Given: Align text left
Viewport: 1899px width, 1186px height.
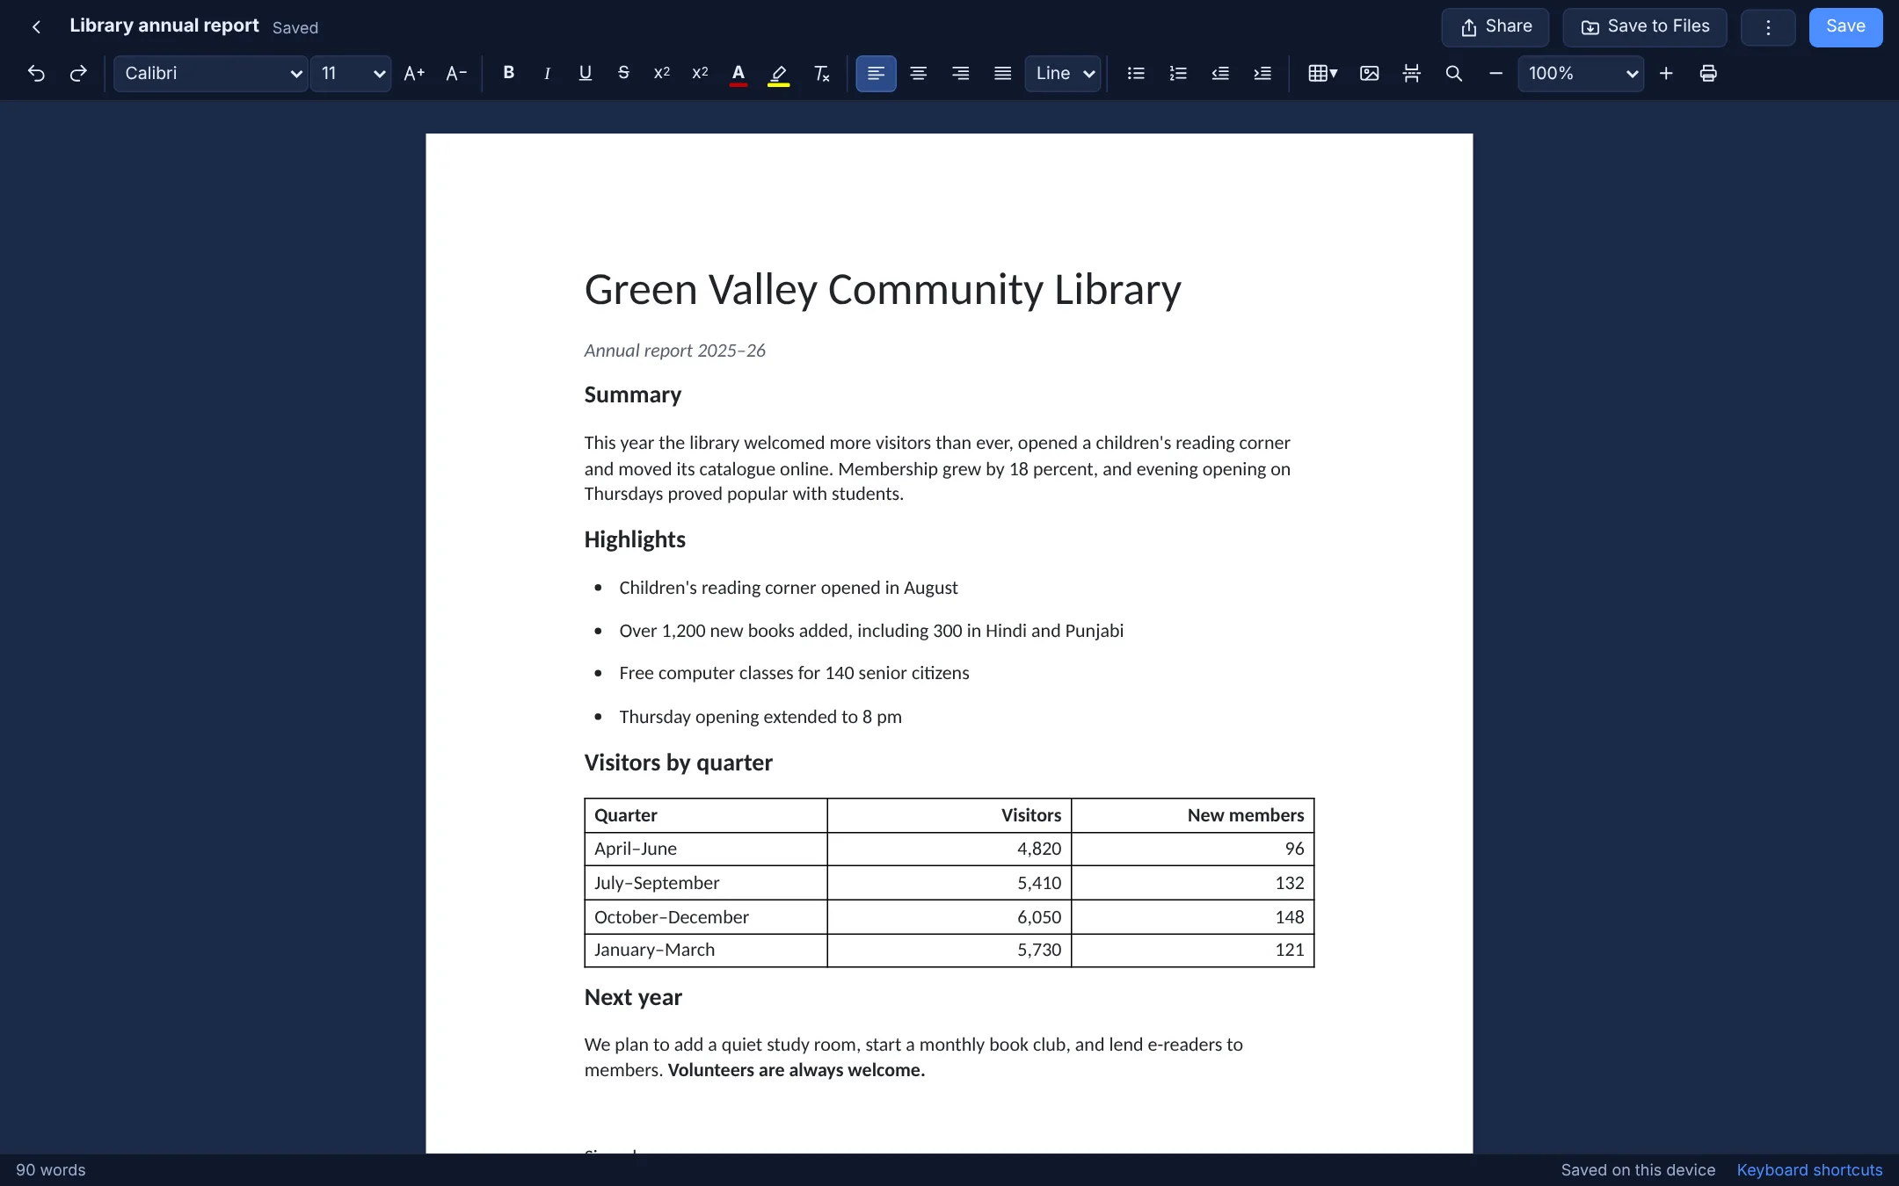Looking at the screenshot, I should pyautogui.click(x=877, y=74).
